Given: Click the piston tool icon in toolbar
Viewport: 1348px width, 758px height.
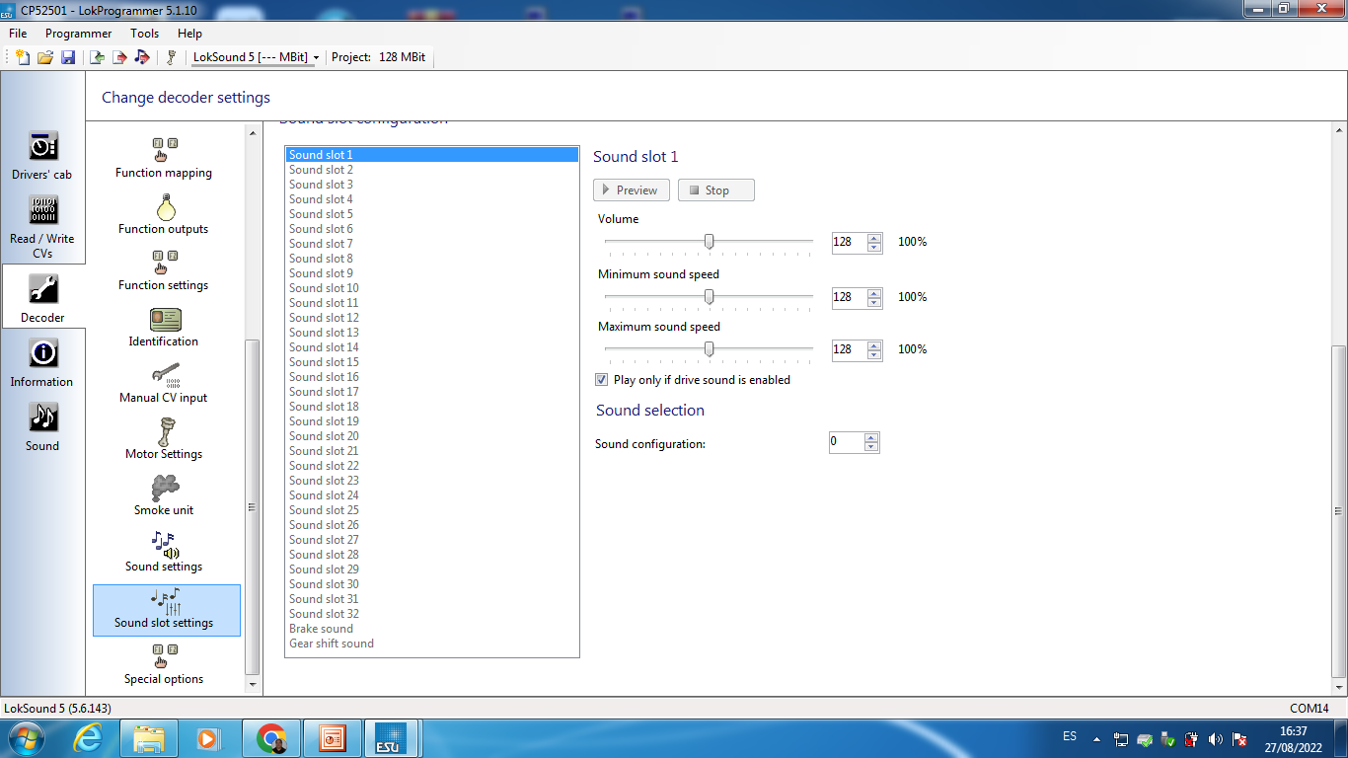Looking at the screenshot, I should pos(171,57).
